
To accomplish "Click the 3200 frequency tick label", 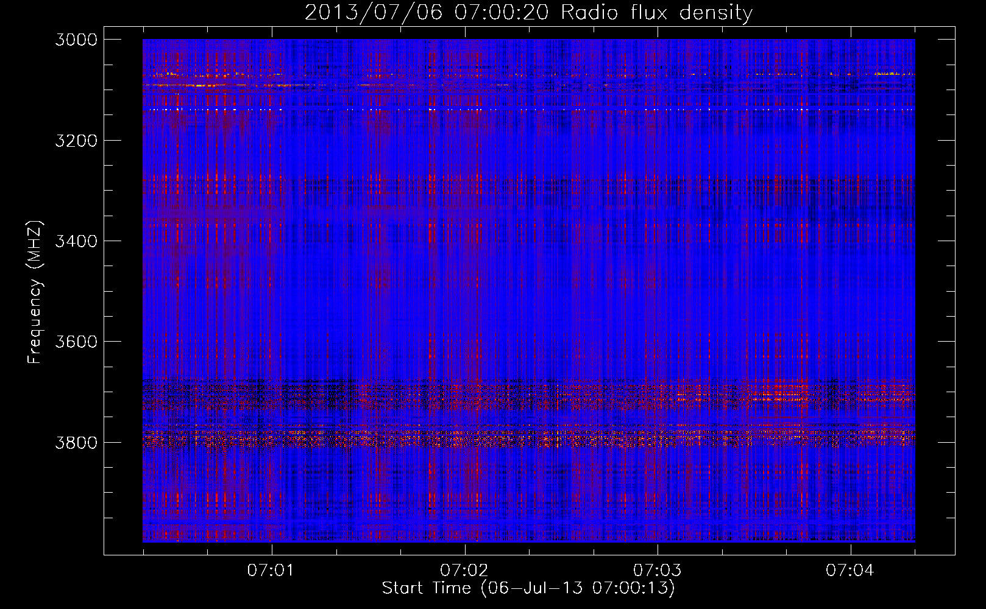I will click(x=76, y=141).
